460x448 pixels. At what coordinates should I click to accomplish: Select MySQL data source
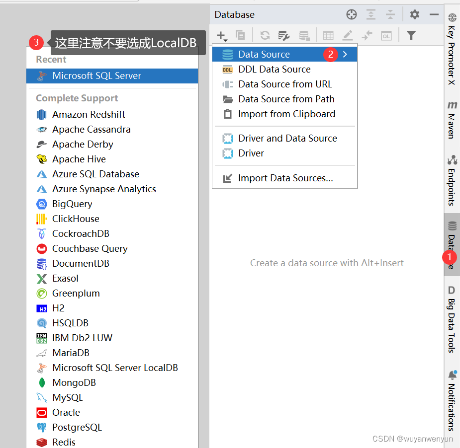[x=112, y=398]
